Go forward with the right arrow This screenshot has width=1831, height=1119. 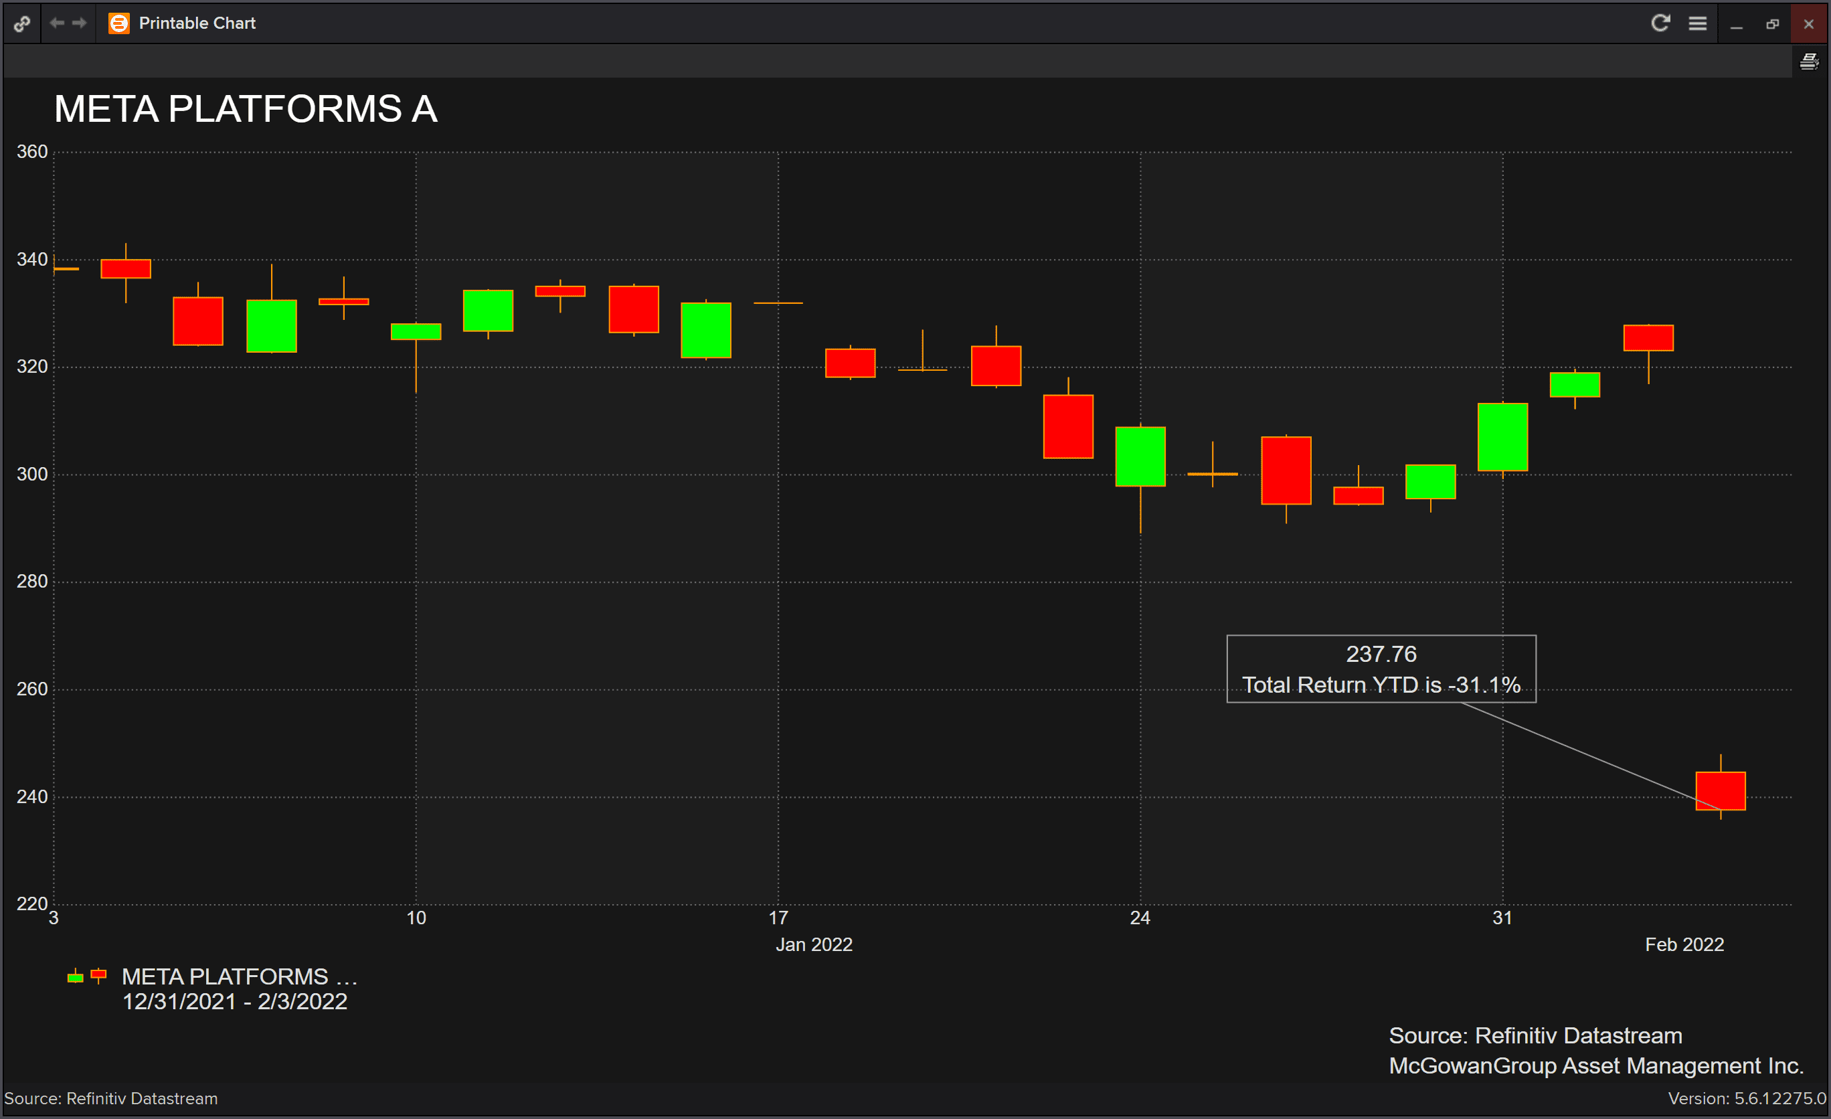tap(80, 23)
